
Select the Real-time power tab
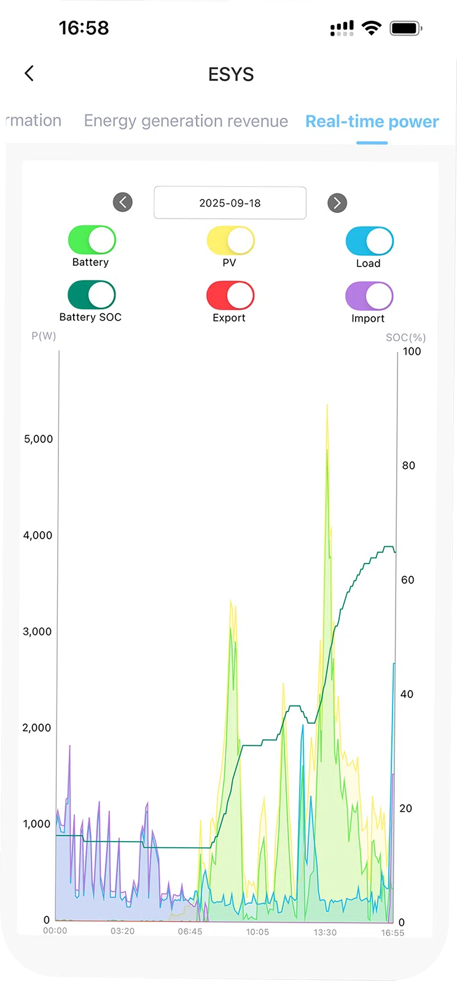point(372,122)
